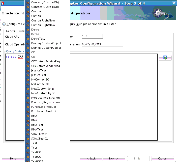Click icon next to second CustomRightNow entry
This screenshot has width=181, height=162.
[28, 25]
